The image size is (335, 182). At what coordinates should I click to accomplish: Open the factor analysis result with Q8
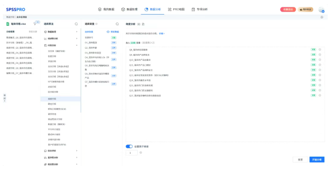click(x=20, y=42)
